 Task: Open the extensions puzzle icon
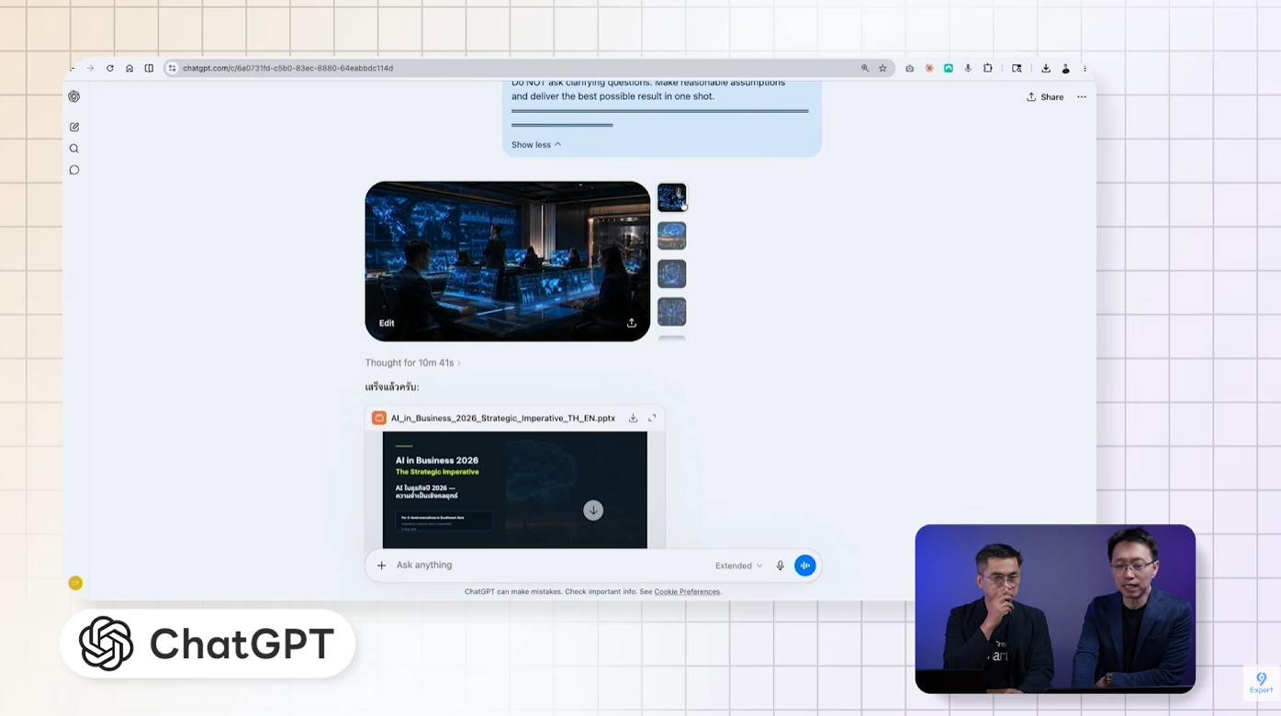988,68
